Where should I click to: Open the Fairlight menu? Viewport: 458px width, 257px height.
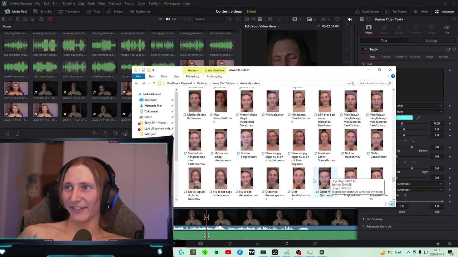click(155, 3)
